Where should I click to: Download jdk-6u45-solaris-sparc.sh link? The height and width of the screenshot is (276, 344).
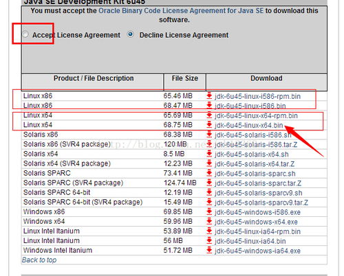click(255, 174)
